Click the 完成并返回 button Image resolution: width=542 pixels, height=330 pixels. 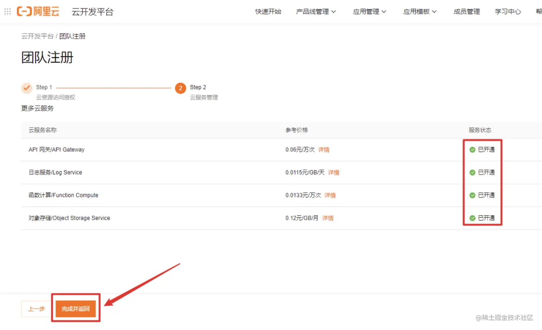[x=76, y=309]
